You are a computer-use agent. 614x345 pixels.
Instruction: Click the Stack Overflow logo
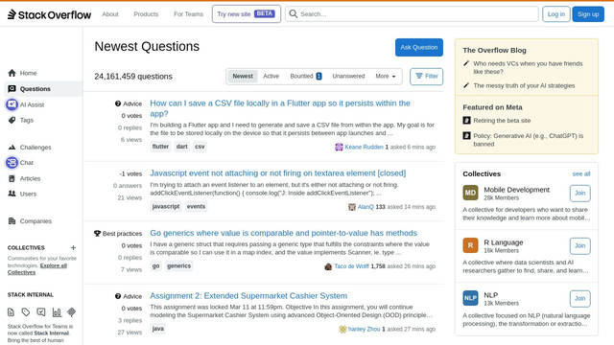point(49,14)
